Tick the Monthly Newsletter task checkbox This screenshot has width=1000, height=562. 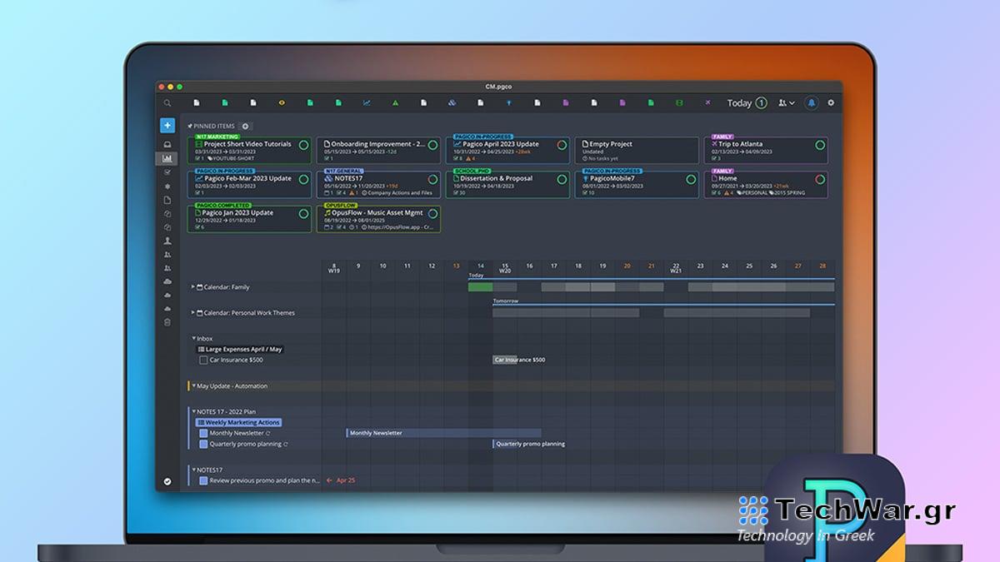pyautogui.click(x=203, y=433)
